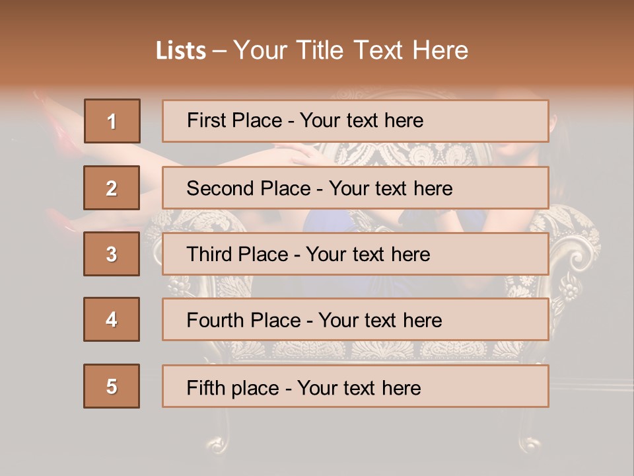Select the number 1 box
Image resolution: width=634 pixels, height=476 pixels.
pos(112,121)
